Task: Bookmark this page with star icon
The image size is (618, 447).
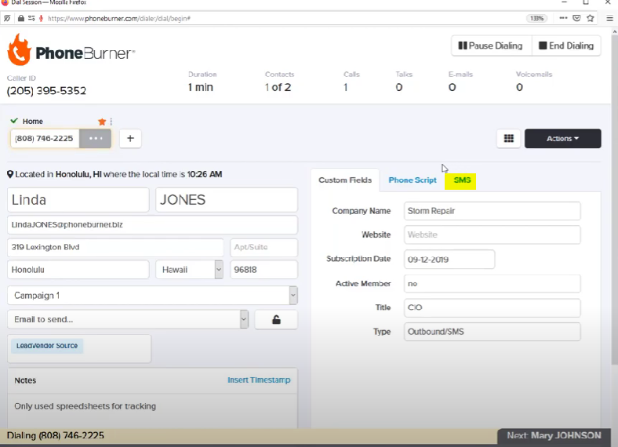Action: (x=590, y=18)
